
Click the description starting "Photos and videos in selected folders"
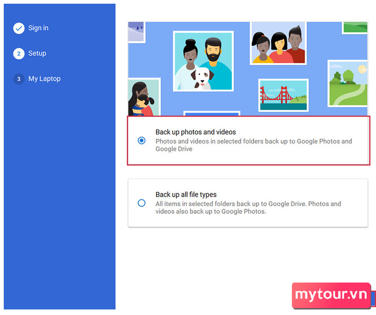254,145
